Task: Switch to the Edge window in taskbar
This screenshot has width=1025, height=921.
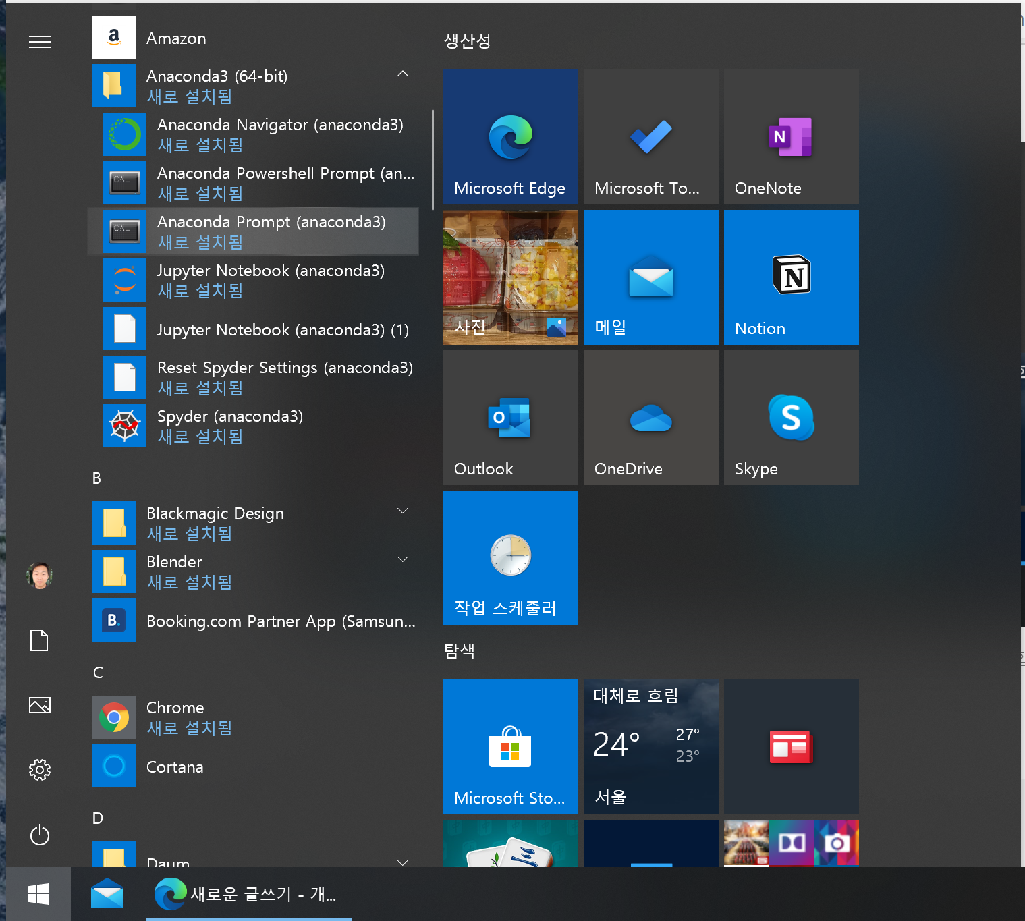Action: pyautogui.click(x=249, y=894)
